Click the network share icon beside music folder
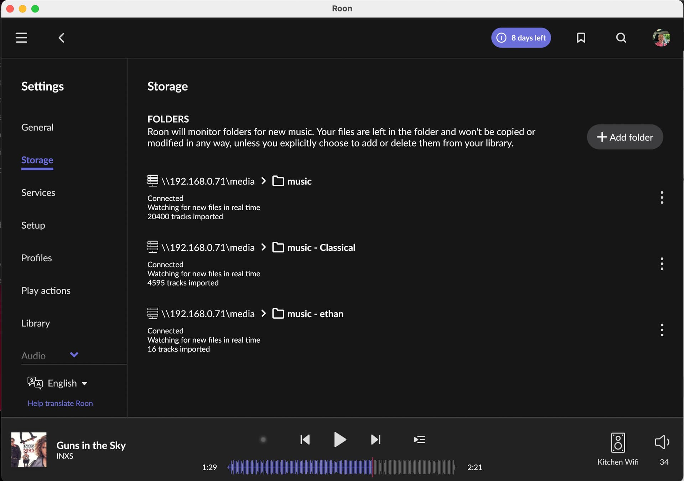 (x=152, y=181)
